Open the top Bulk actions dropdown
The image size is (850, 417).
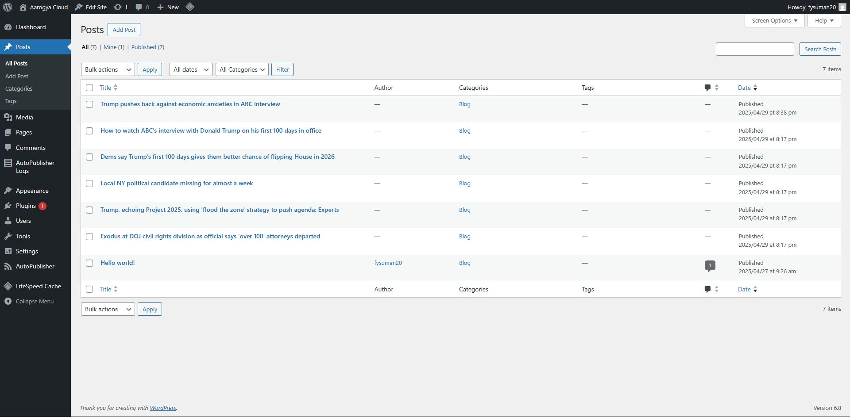108,69
